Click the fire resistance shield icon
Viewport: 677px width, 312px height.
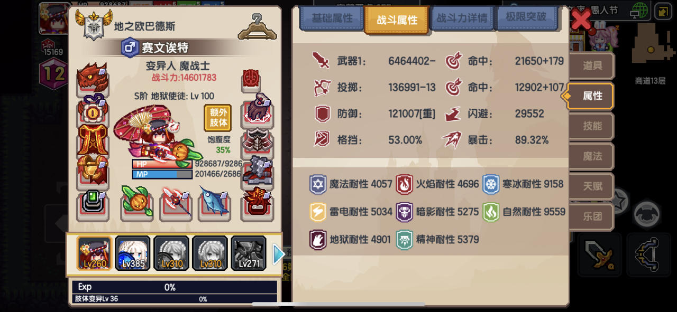tap(405, 184)
